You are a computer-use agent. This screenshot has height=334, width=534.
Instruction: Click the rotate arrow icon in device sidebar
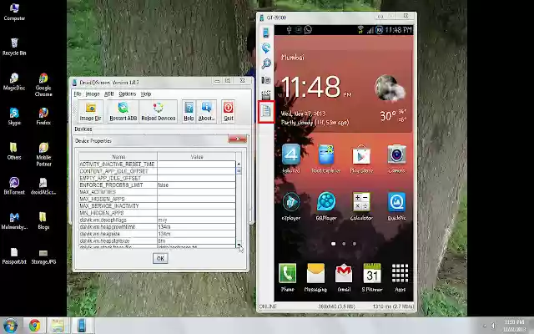(266, 48)
